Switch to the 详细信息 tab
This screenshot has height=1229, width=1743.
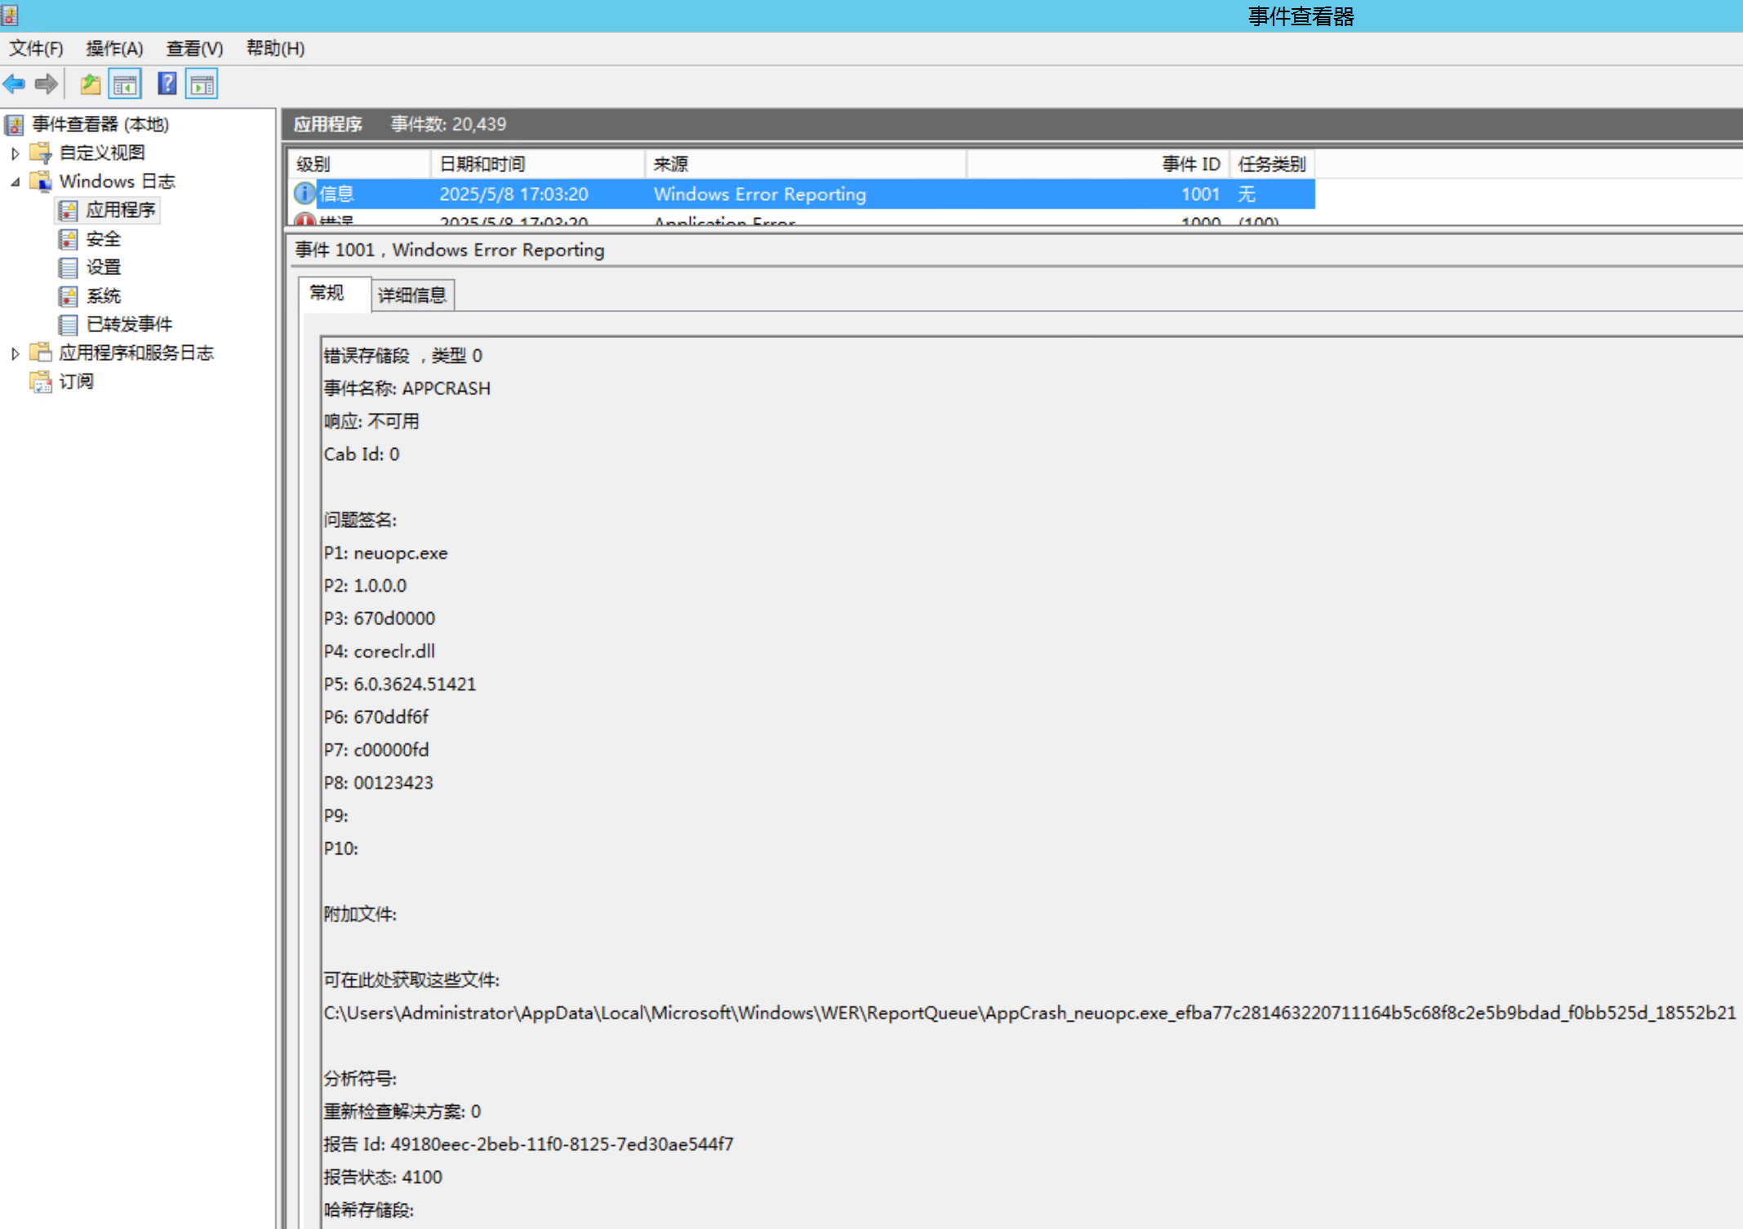point(412,295)
